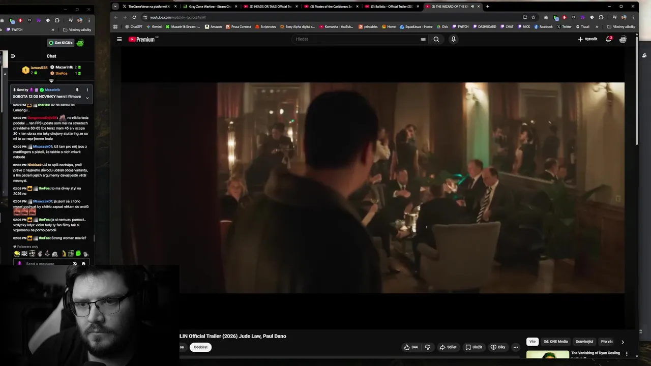651x366 pixels.
Task: Pick the green blob emote
Action: coord(78,253)
